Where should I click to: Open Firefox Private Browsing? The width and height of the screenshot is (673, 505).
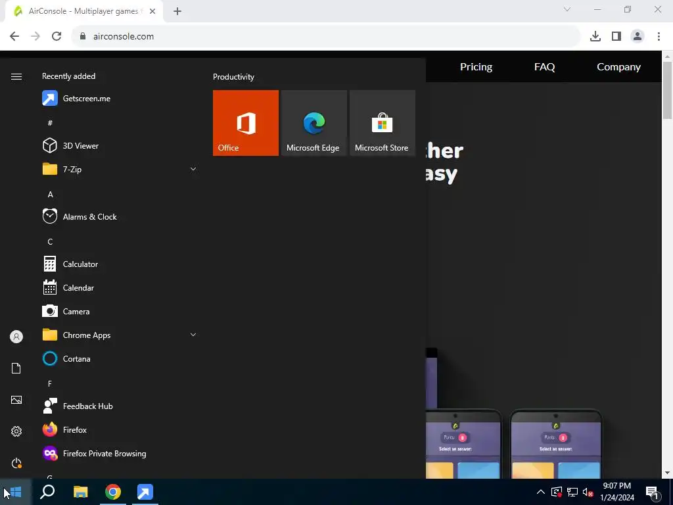[x=120, y=454]
